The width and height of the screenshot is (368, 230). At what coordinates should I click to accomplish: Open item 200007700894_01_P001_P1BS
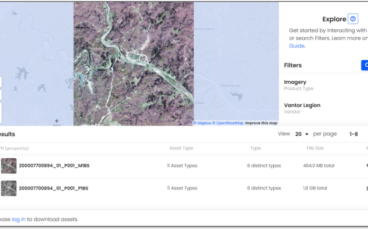pos(53,188)
